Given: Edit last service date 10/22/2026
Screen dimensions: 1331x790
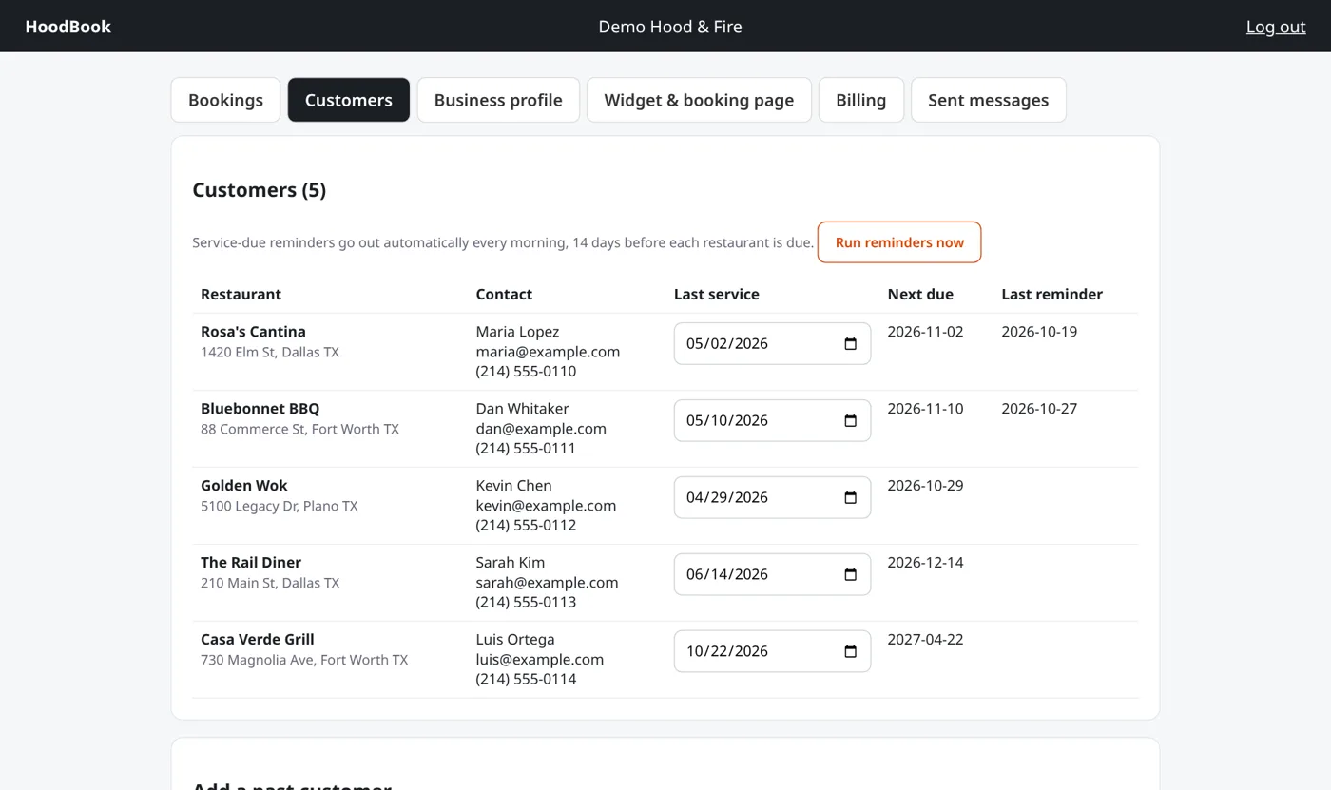Looking at the screenshot, I should click(772, 651).
